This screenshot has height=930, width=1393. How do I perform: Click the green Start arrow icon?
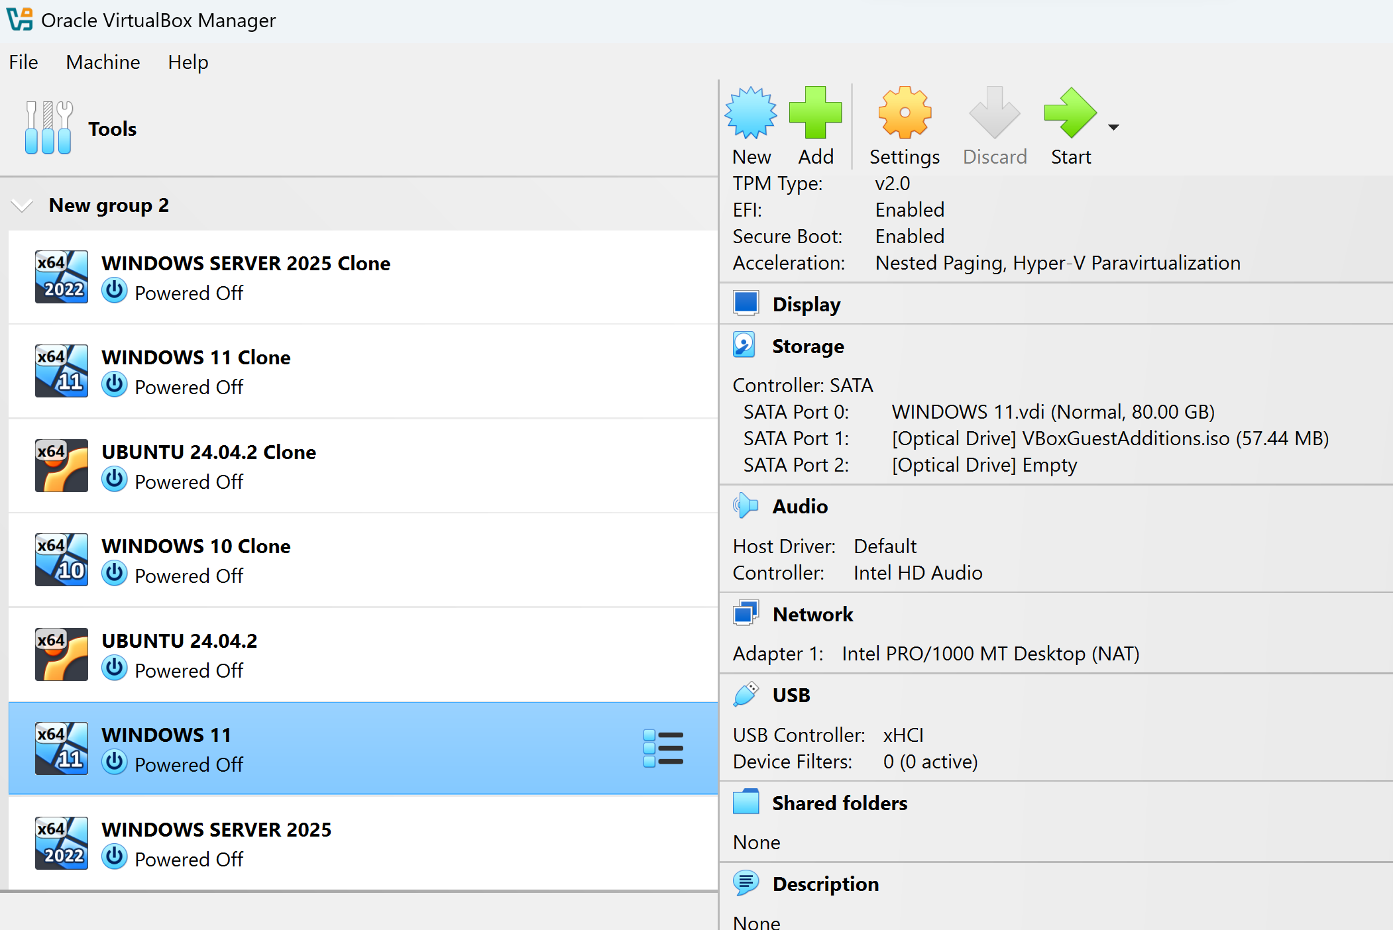pos(1070,113)
